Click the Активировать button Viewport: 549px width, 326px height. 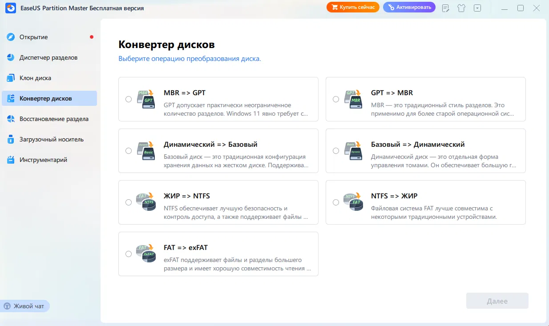point(409,7)
